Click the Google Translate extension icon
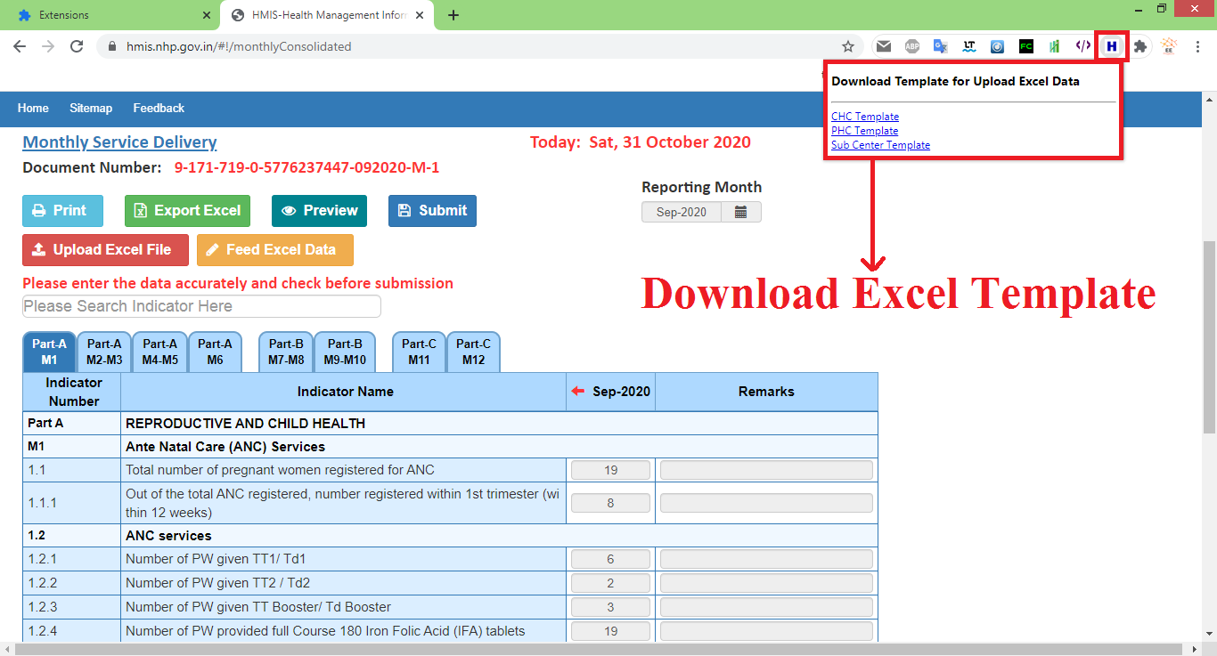The height and width of the screenshot is (656, 1217). (940, 45)
